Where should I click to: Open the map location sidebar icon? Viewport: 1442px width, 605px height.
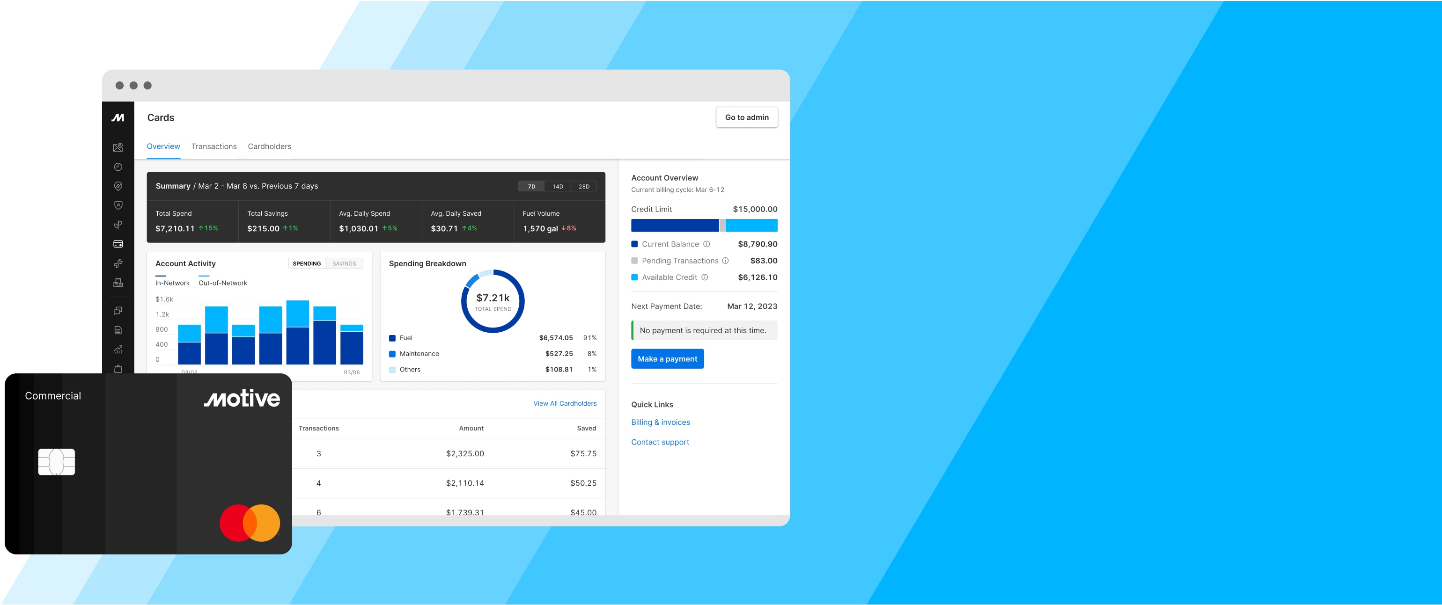pos(118,147)
